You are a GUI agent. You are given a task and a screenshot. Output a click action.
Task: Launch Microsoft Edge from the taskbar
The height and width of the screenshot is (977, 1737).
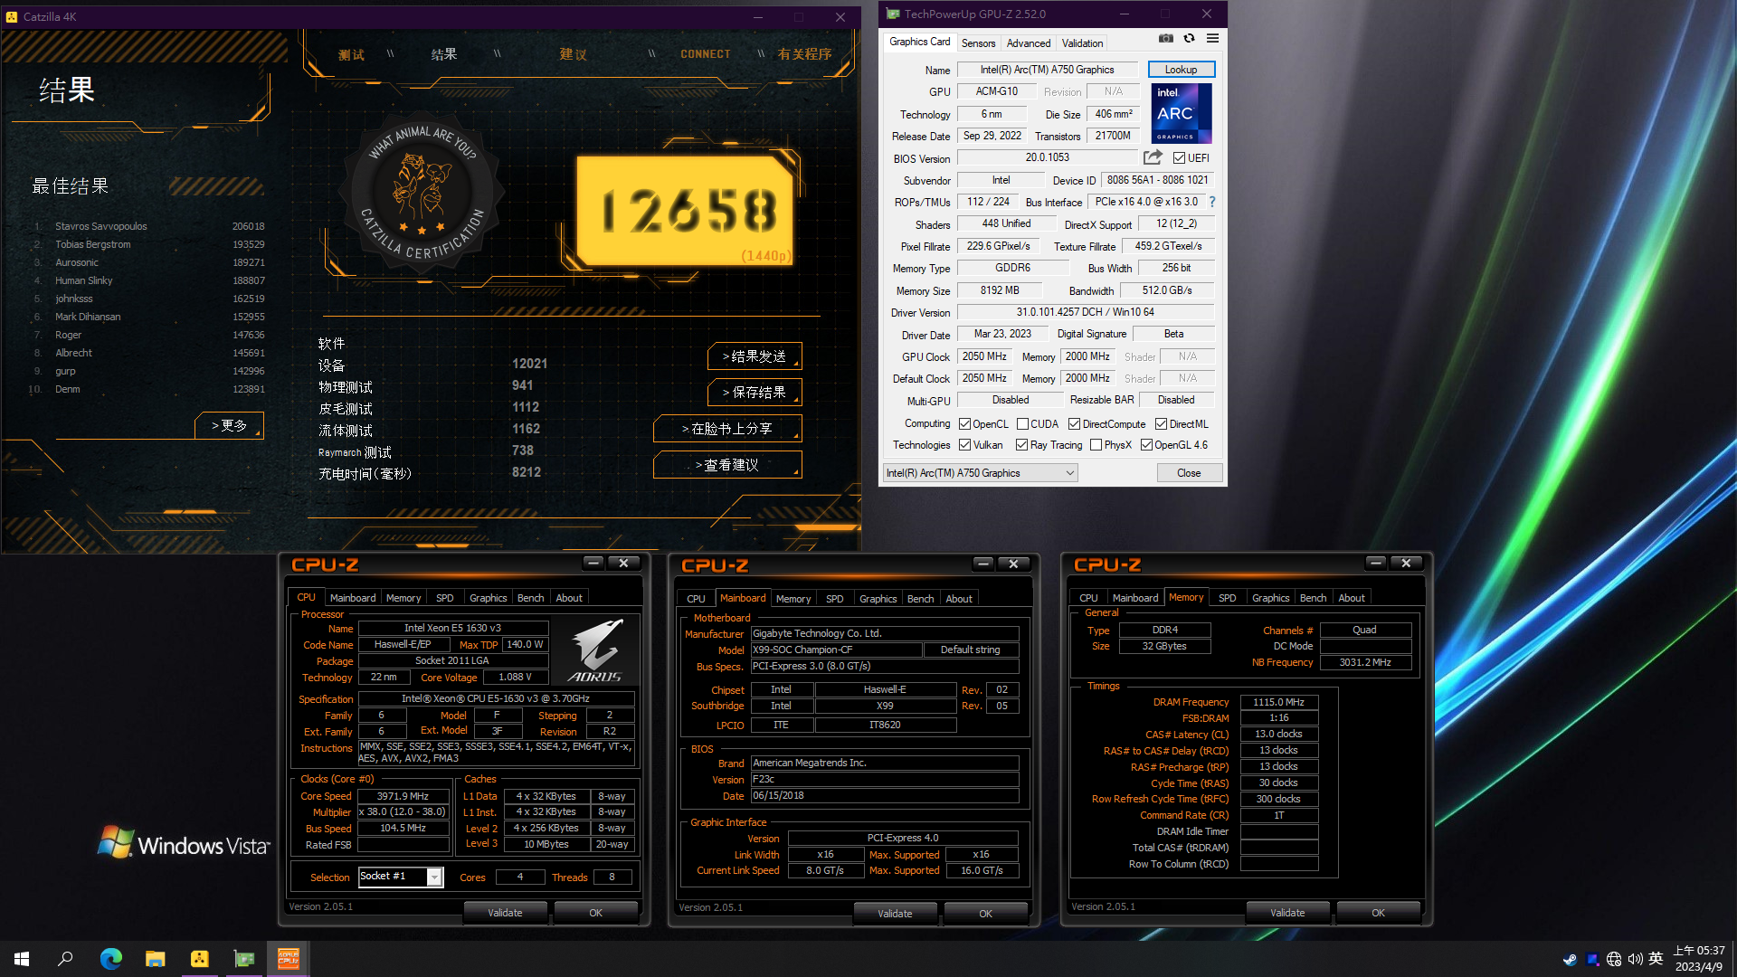click(110, 958)
